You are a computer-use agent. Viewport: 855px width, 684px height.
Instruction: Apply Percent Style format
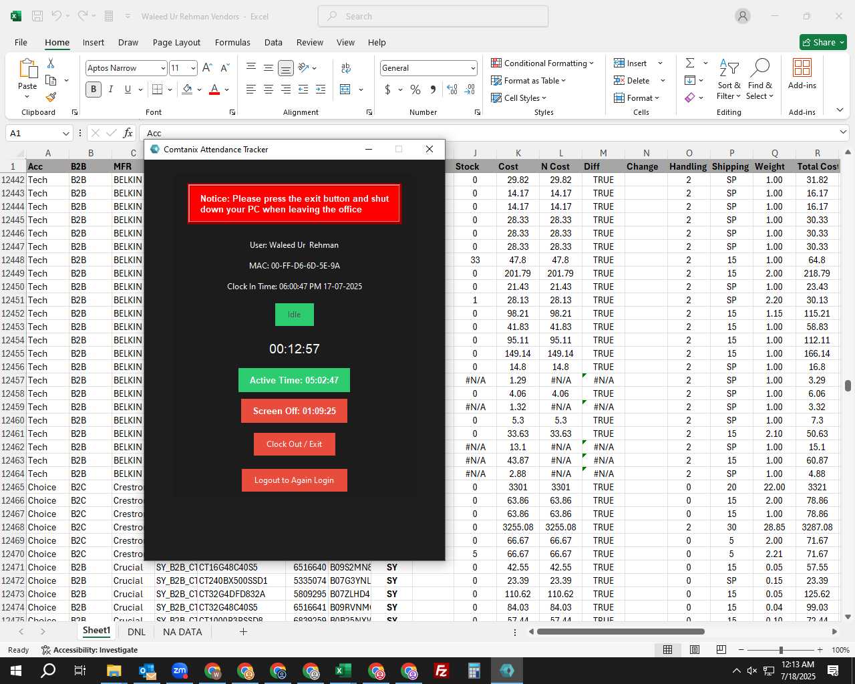415,90
